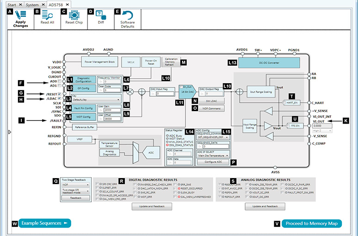Toggle the DCDC_P_PWR_ERR checkbox
Image resolution: width=358 pixels, height=236 pixels.
tap(283, 184)
